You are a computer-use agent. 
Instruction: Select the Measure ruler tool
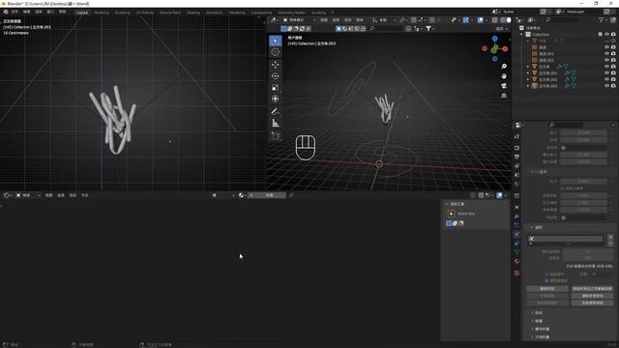click(x=275, y=123)
